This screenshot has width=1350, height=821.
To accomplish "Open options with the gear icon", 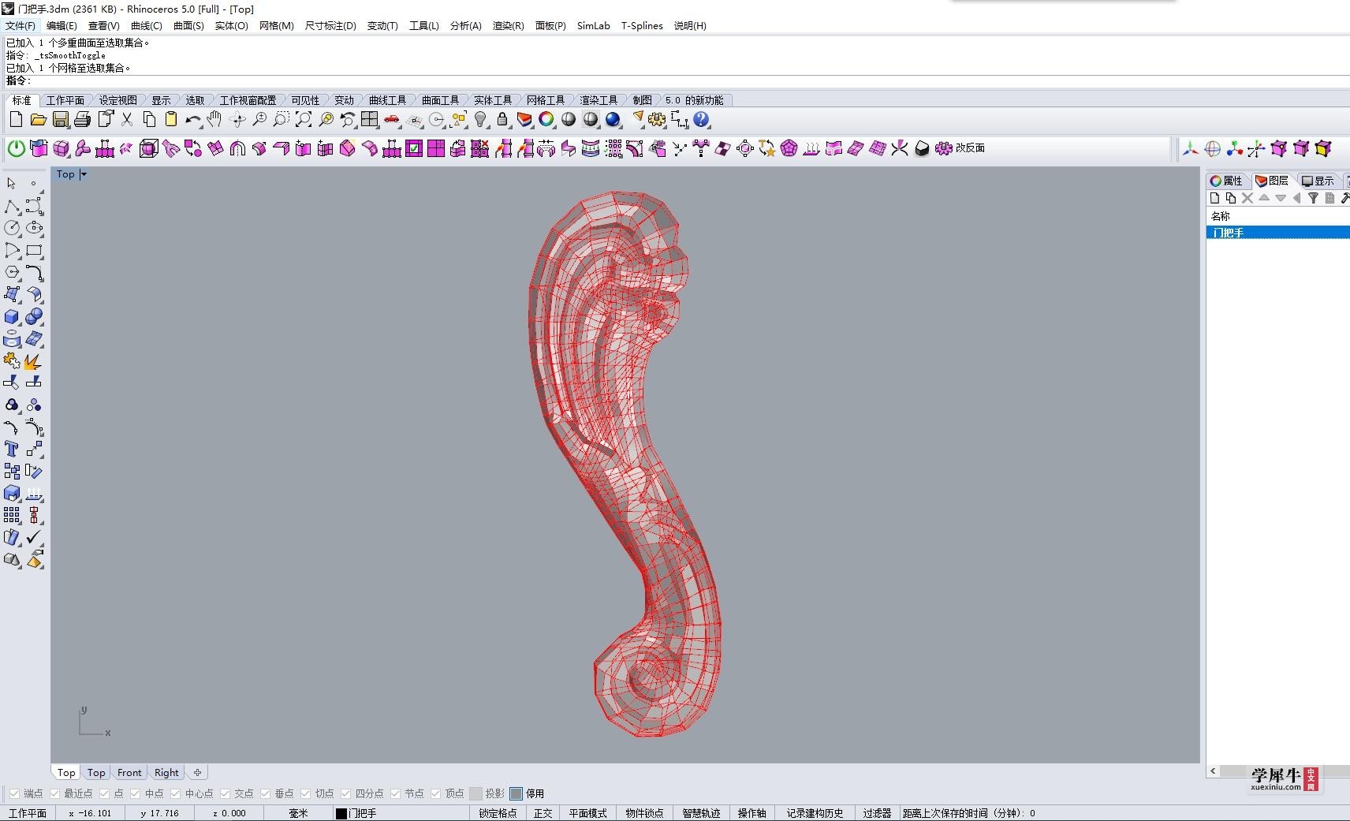I will pos(657,120).
